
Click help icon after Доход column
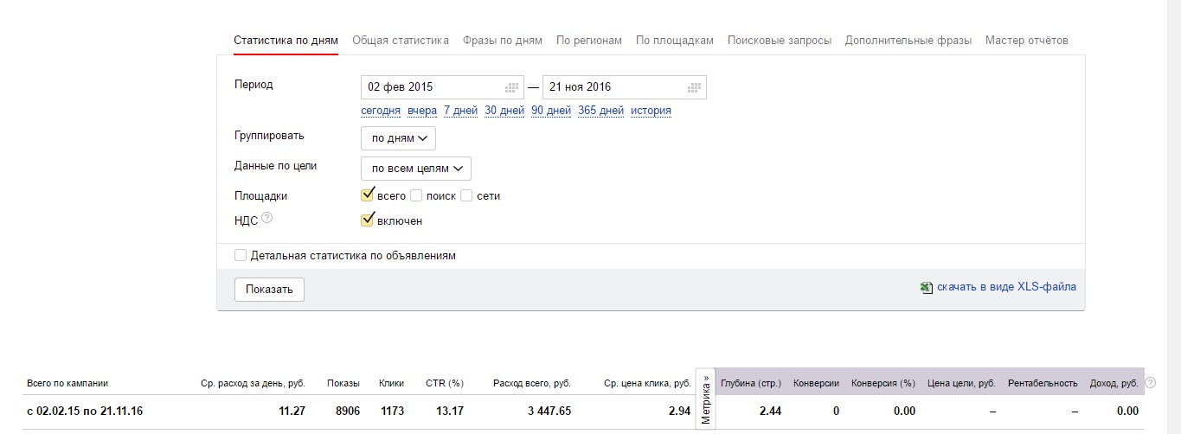click(1150, 383)
